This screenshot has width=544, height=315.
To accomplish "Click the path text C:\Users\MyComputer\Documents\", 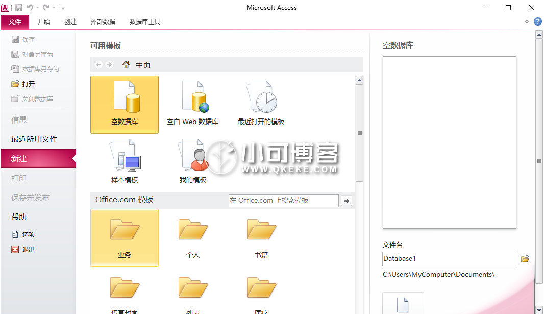I will (x=438, y=274).
